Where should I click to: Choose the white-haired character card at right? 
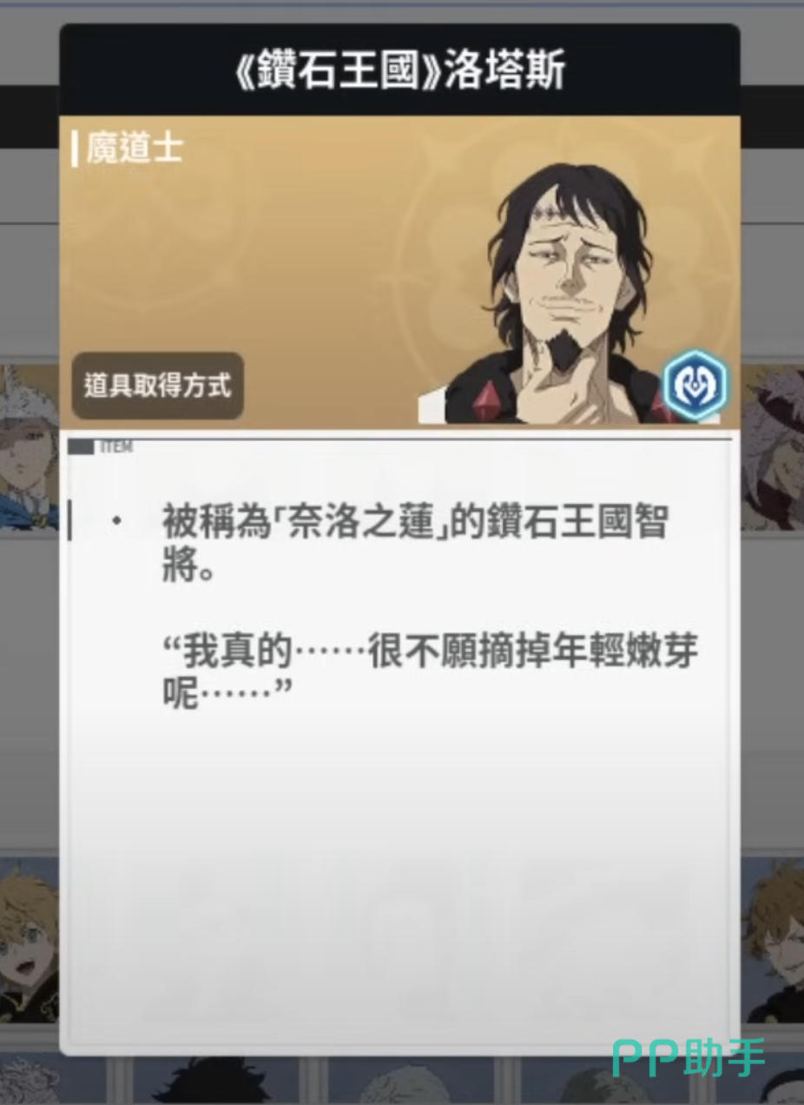pos(772,447)
